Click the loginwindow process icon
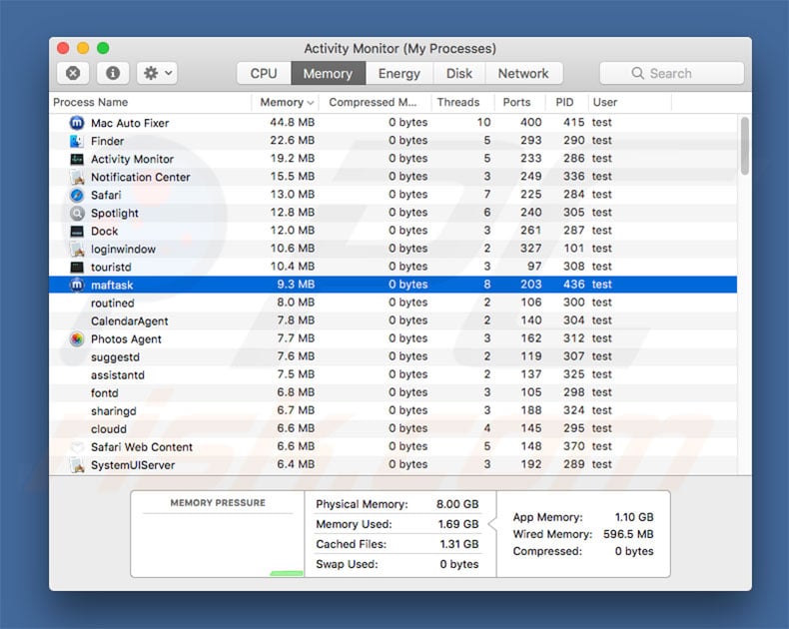The width and height of the screenshot is (789, 629). (x=77, y=249)
